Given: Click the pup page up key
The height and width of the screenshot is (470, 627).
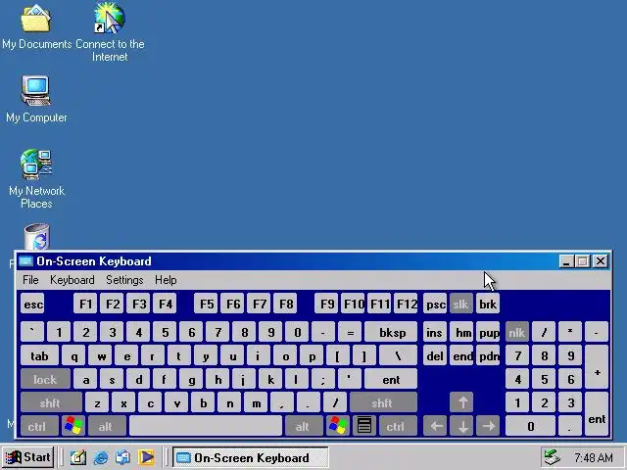Looking at the screenshot, I should tap(488, 332).
